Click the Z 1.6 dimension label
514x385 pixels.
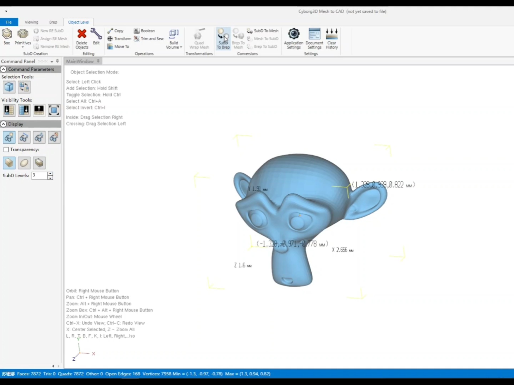(243, 265)
